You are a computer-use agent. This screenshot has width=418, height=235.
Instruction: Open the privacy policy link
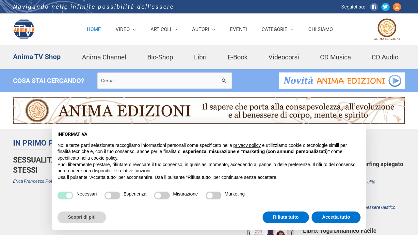point(247,145)
